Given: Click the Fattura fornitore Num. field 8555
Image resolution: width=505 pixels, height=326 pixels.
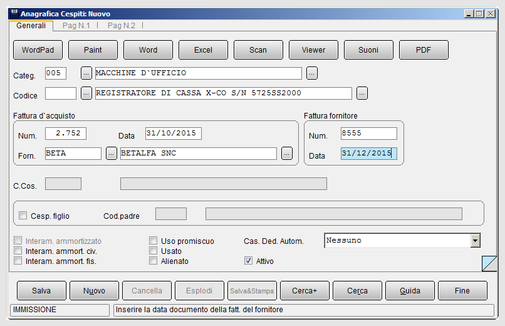Looking at the screenshot, I should (369, 134).
